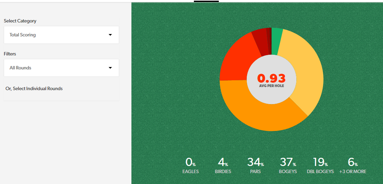Click 'Or, Select Individual Rounds' link
This screenshot has width=383, height=184.
click(x=34, y=88)
